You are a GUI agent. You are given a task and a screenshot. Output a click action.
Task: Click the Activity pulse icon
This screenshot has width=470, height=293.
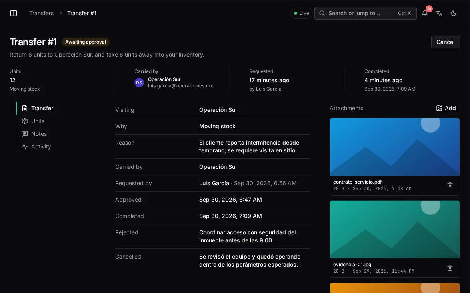point(25,146)
